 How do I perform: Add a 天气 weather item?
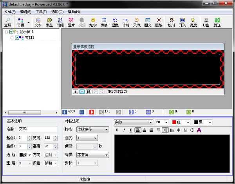pos(137,22)
